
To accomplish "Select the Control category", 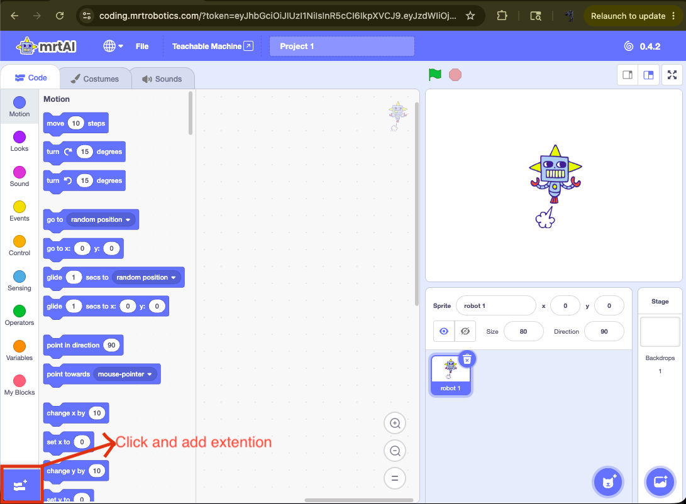I will 19,245.
